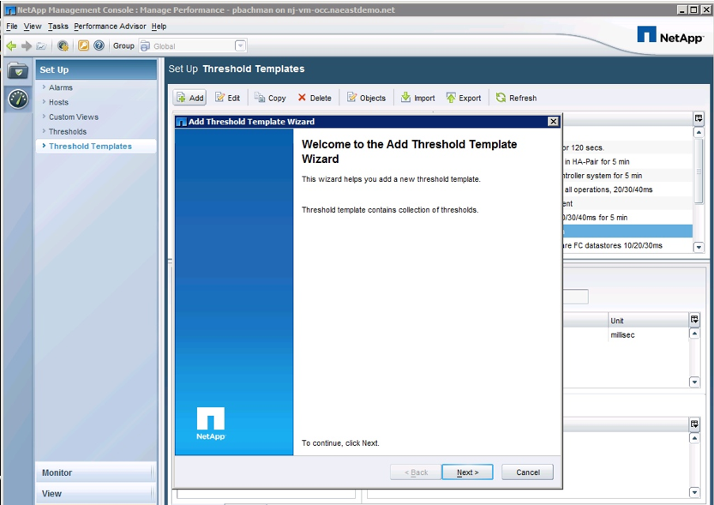The height and width of the screenshot is (505, 714).
Task: Click the Import toolbar button
Action: click(x=418, y=98)
